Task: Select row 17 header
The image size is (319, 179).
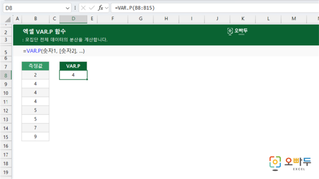Action: (6, 155)
